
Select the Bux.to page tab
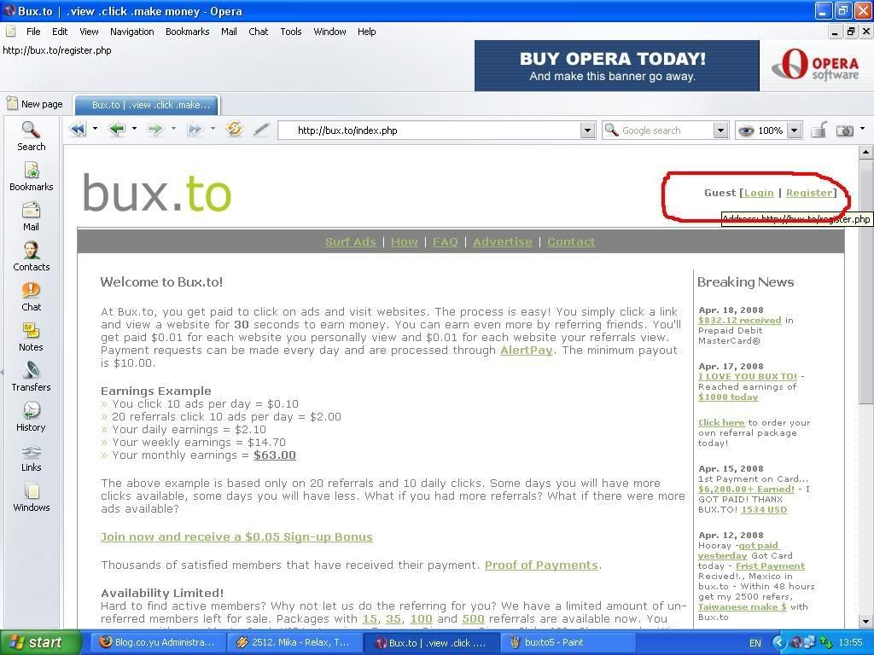coord(147,105)
